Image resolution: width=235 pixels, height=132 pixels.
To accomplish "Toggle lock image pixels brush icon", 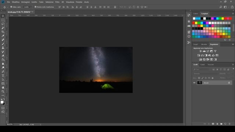I will [202, 78].
